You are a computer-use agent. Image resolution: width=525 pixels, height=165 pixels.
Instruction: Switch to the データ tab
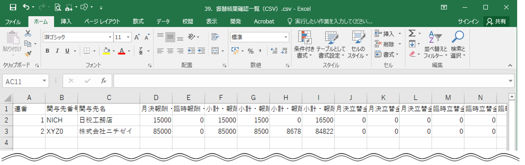[x=163, y=21]
